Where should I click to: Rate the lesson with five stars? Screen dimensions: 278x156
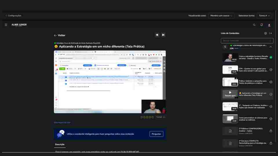click(153, 117)
